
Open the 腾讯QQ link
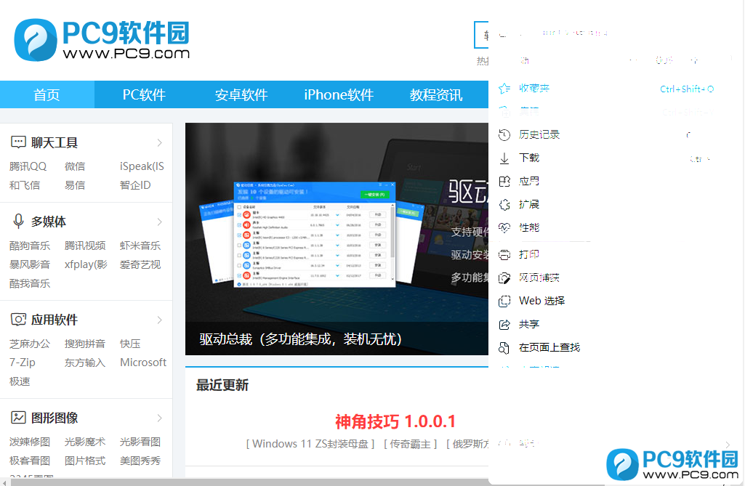coord(28,166)
